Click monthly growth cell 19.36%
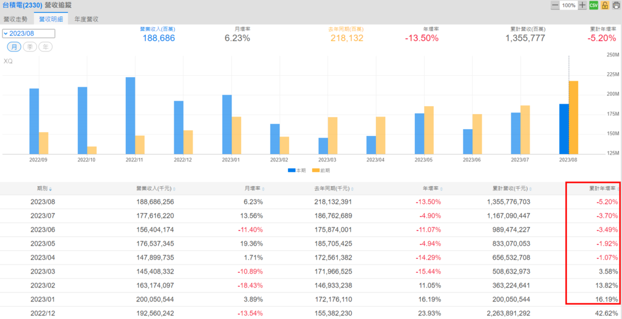The height and width of the screenshot is (319, 622). [x=252, y=243]
